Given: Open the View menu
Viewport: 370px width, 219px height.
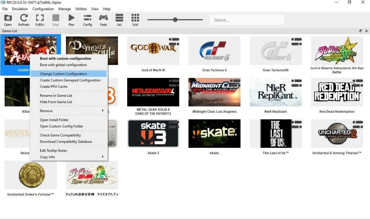Looking at the screenshot, I should click(x=95, y=9).
